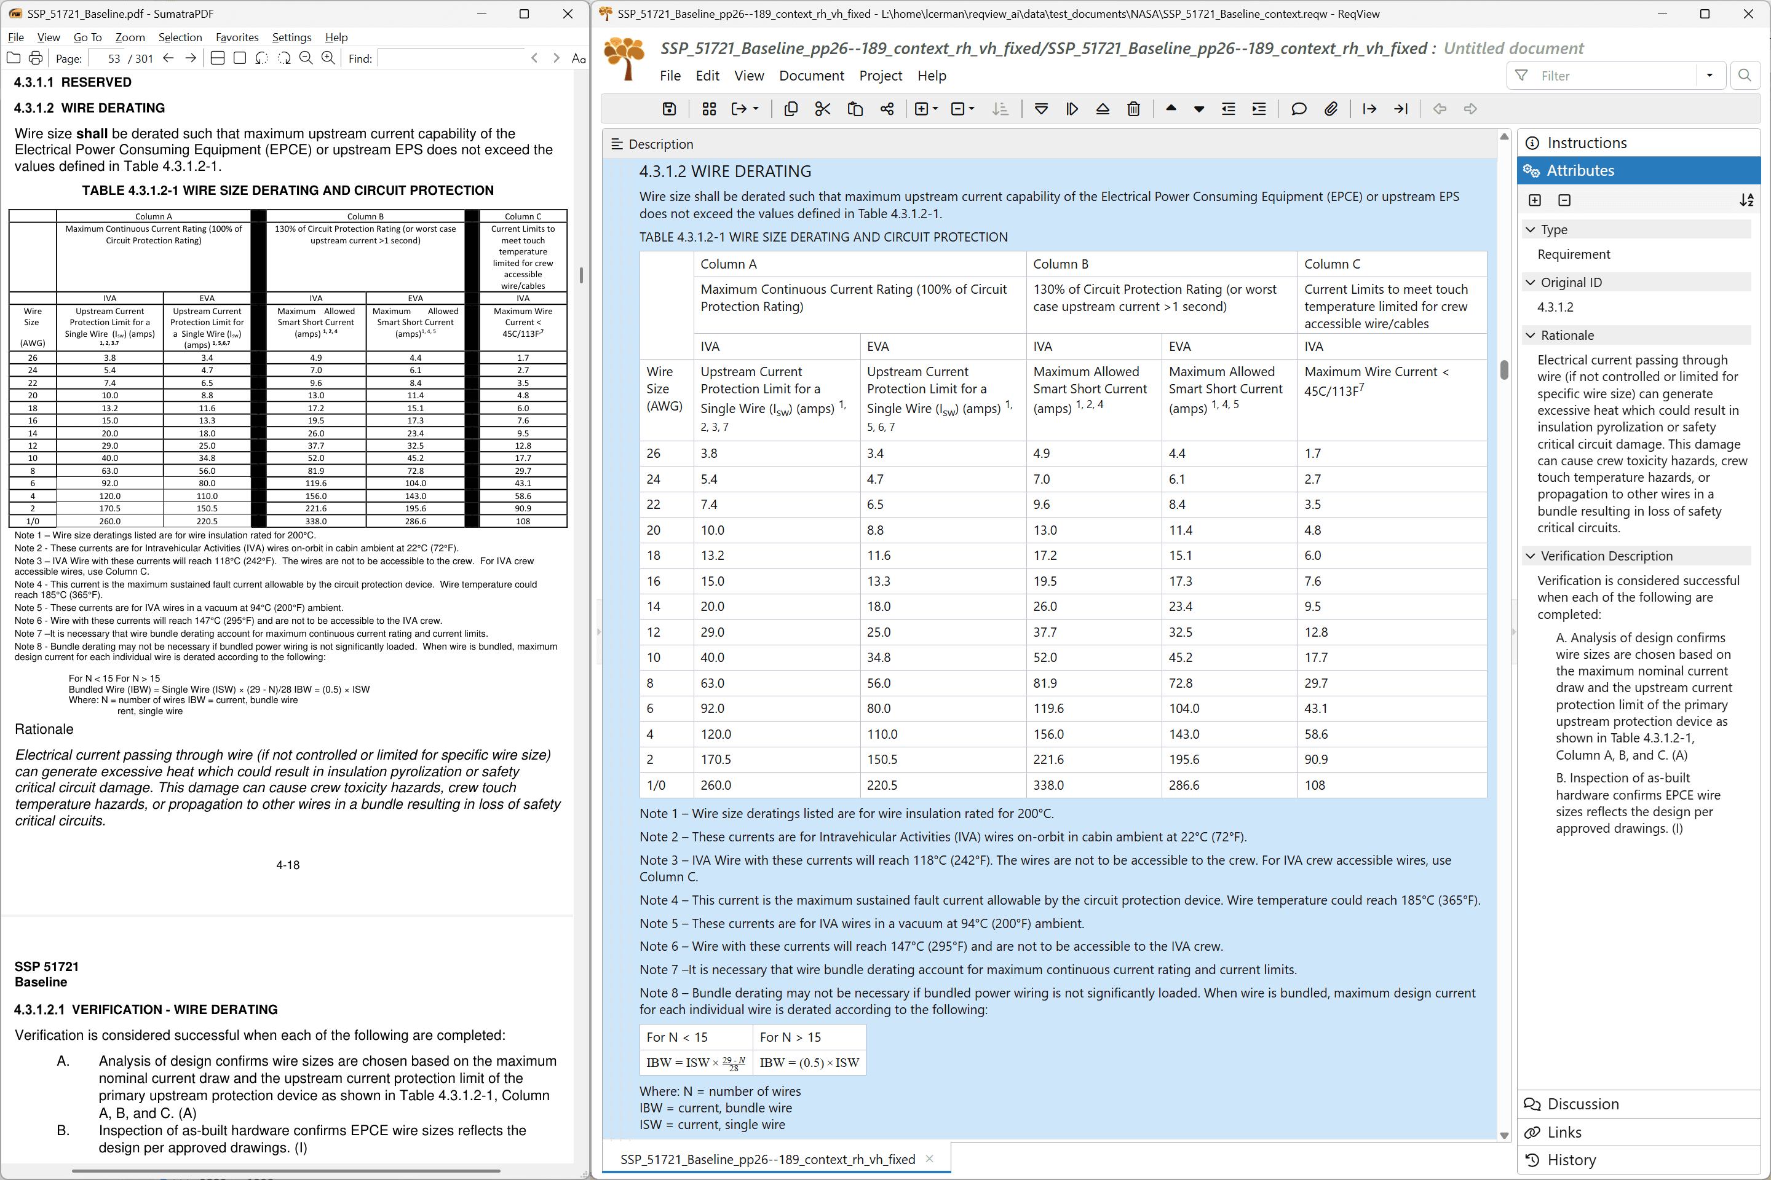Open the Project menu in ReqView
The image size is (1771, 1180).
point(880,76)
